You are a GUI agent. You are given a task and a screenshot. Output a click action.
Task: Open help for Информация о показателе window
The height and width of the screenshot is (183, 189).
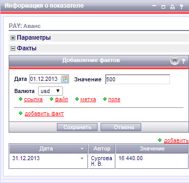point(181,7)
